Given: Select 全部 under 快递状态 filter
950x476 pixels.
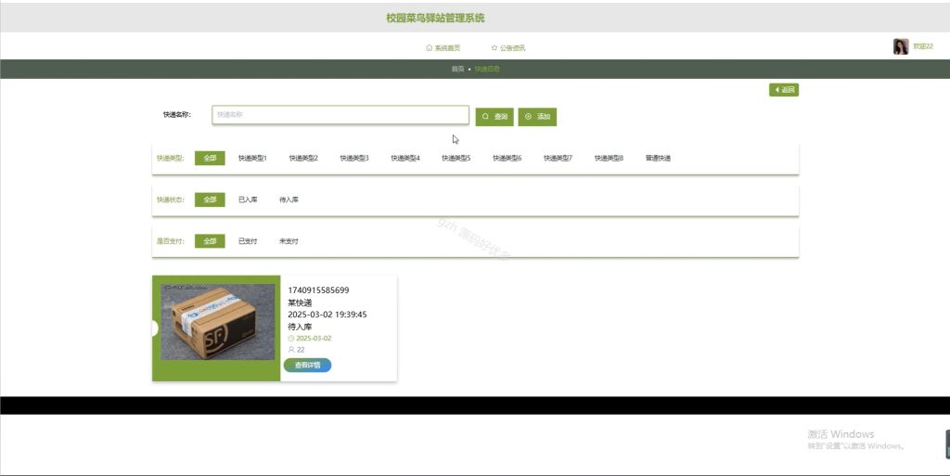Looking at the screenshot, I should 210,199.
